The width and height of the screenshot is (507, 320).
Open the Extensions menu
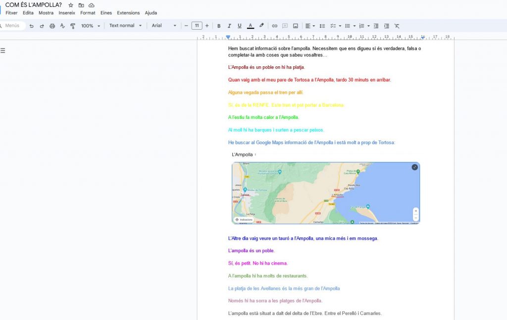pyautogui.click(x=128, y=13)
